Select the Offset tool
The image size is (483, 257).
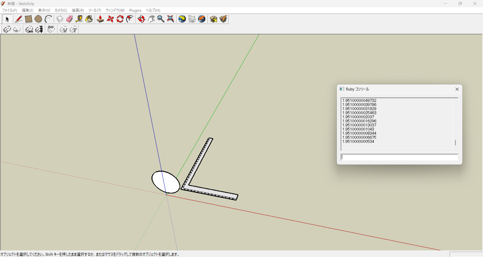[130, 19]
